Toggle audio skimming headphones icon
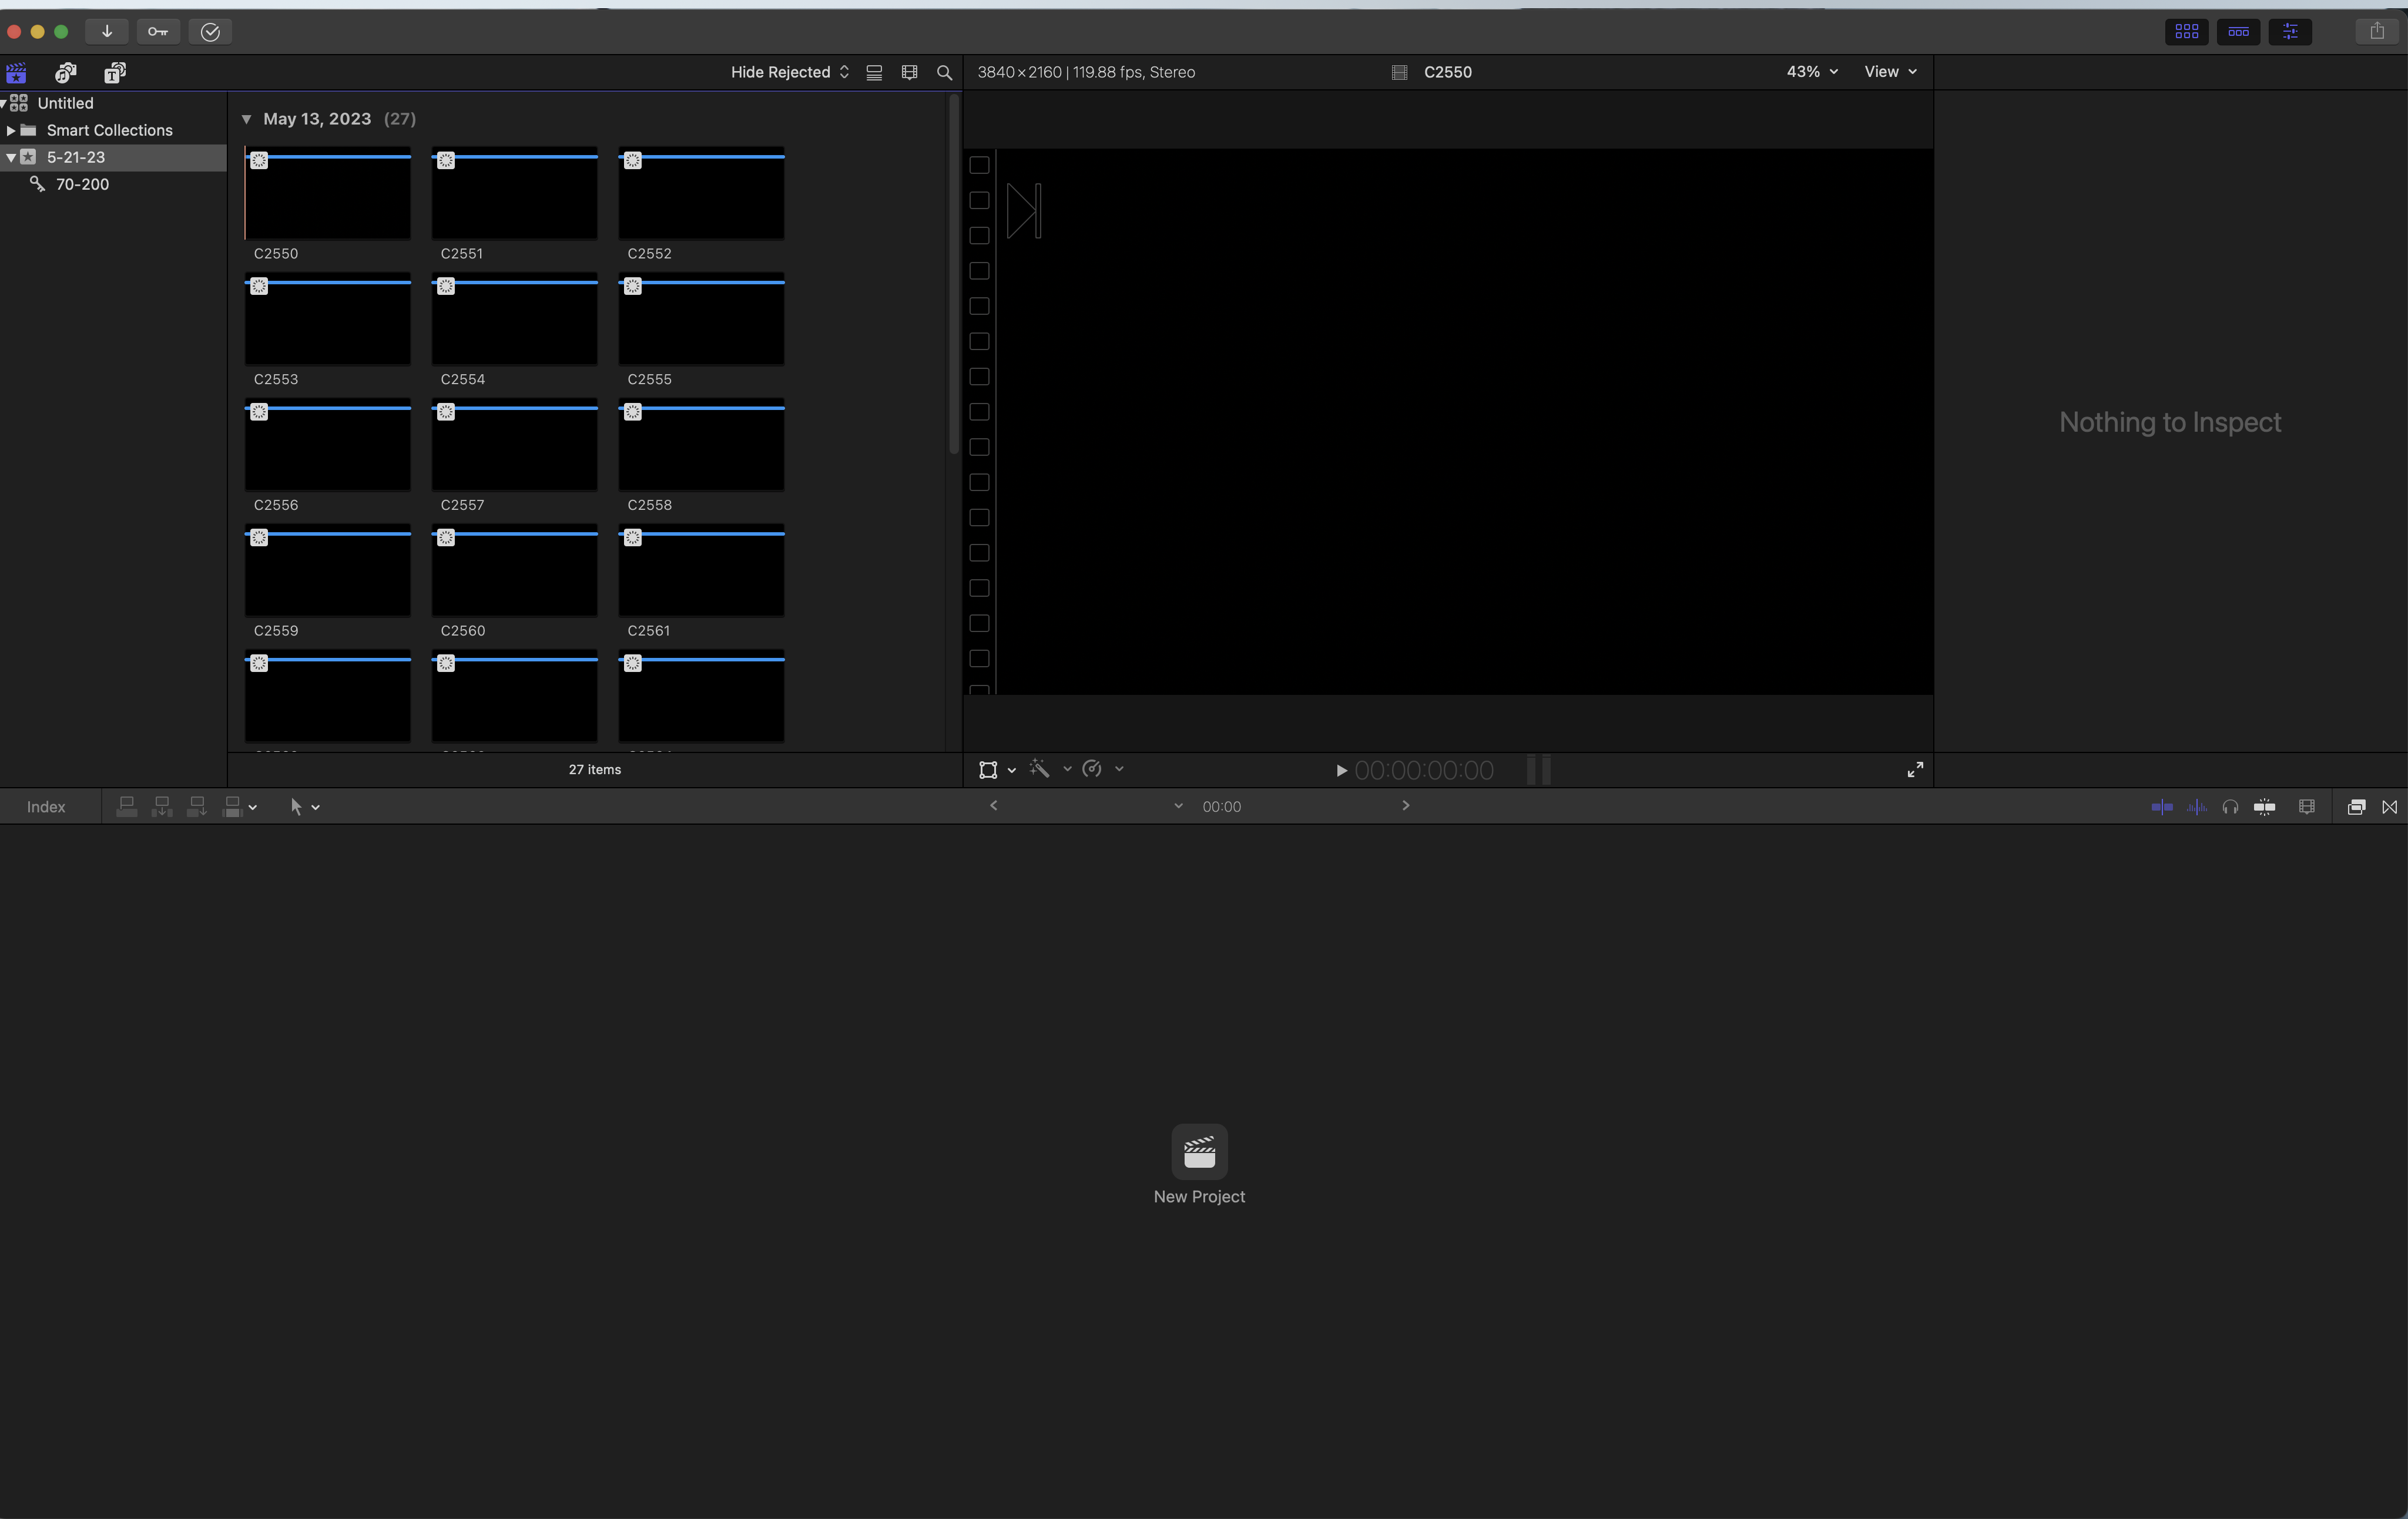2408x1519 pixels. pyautogui.click(x=2230, y=806)
